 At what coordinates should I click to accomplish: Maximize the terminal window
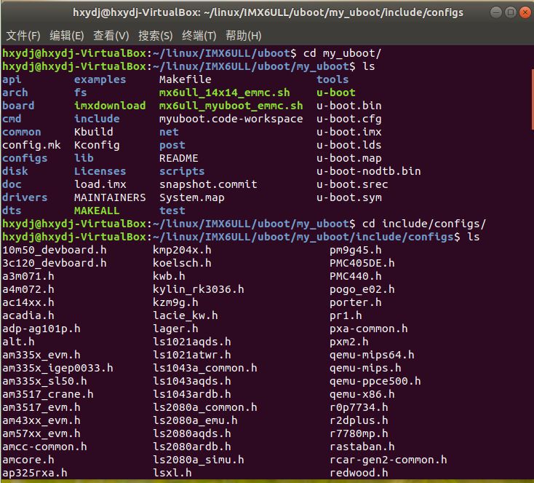tap(511, 12)
